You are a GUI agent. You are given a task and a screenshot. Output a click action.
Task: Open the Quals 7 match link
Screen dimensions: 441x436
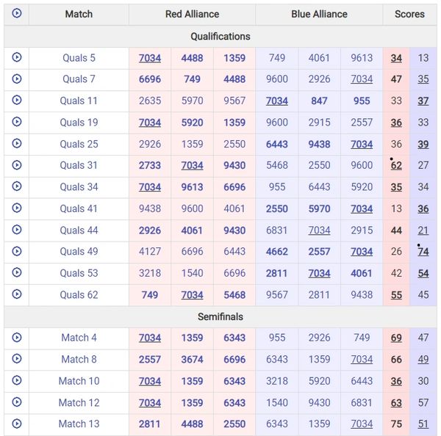(79, 79)
